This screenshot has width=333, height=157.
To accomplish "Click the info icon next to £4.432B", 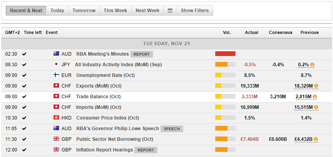I will [x=316, y=139].
